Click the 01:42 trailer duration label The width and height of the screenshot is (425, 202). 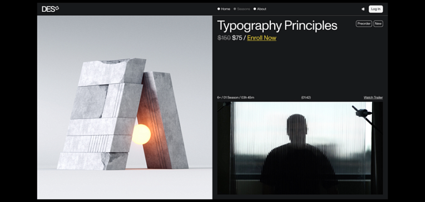point(306,98)
